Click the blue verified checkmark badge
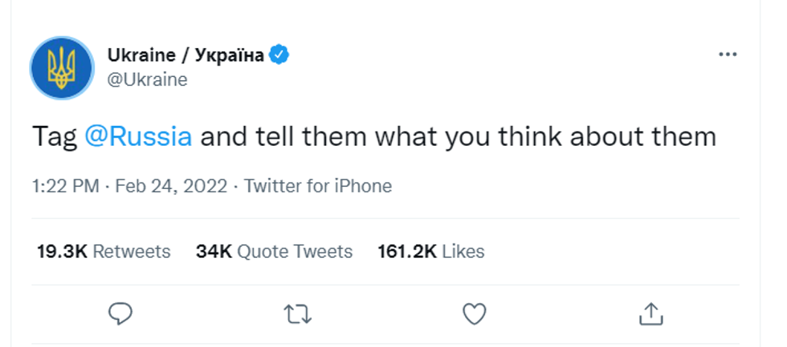 click(279, 54)
